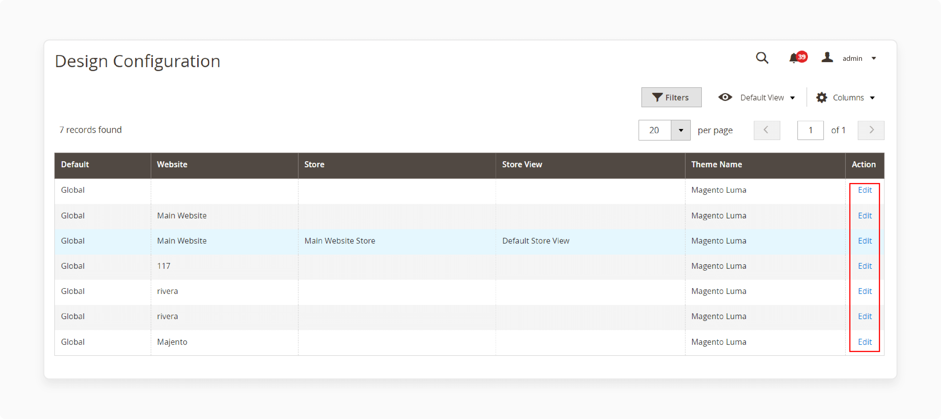Expand the Columns dropdown arrow

coord(872,98)
